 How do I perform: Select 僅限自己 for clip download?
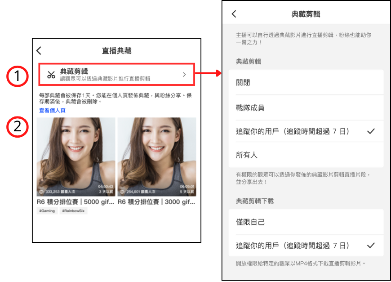(306, 222)
